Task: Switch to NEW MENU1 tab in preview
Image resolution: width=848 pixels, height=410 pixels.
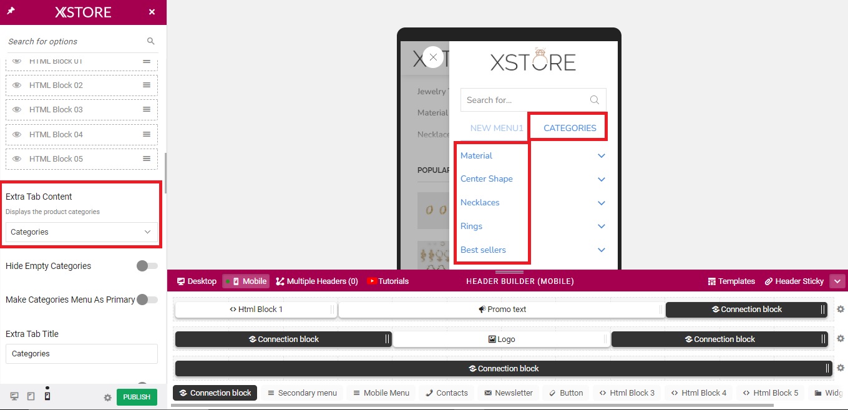Action: click(497, 128)
